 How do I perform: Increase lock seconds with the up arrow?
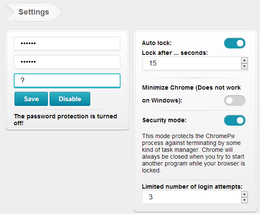(x=244, y=60)
